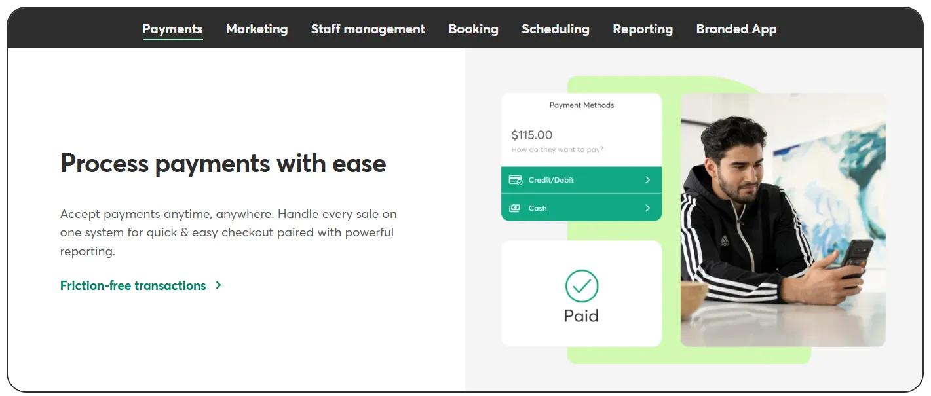Image resolution: width=931 pixels, height=396 pixels.
Task: Switch to the Branded App tab
Action: (736, 29)
